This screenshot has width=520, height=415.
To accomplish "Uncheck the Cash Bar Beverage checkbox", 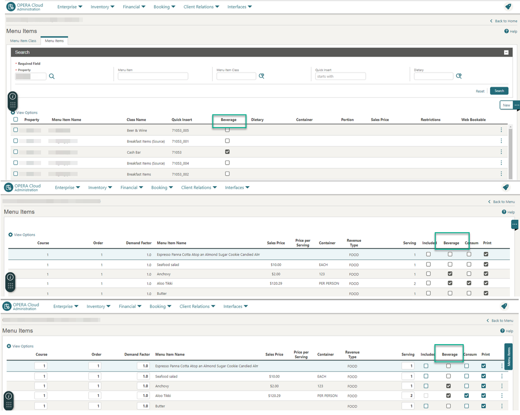I will [227, 152].
